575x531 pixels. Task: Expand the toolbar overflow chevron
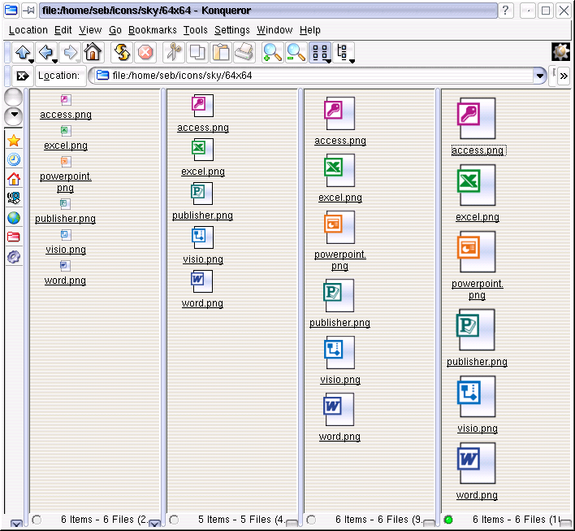pos(564,76)
